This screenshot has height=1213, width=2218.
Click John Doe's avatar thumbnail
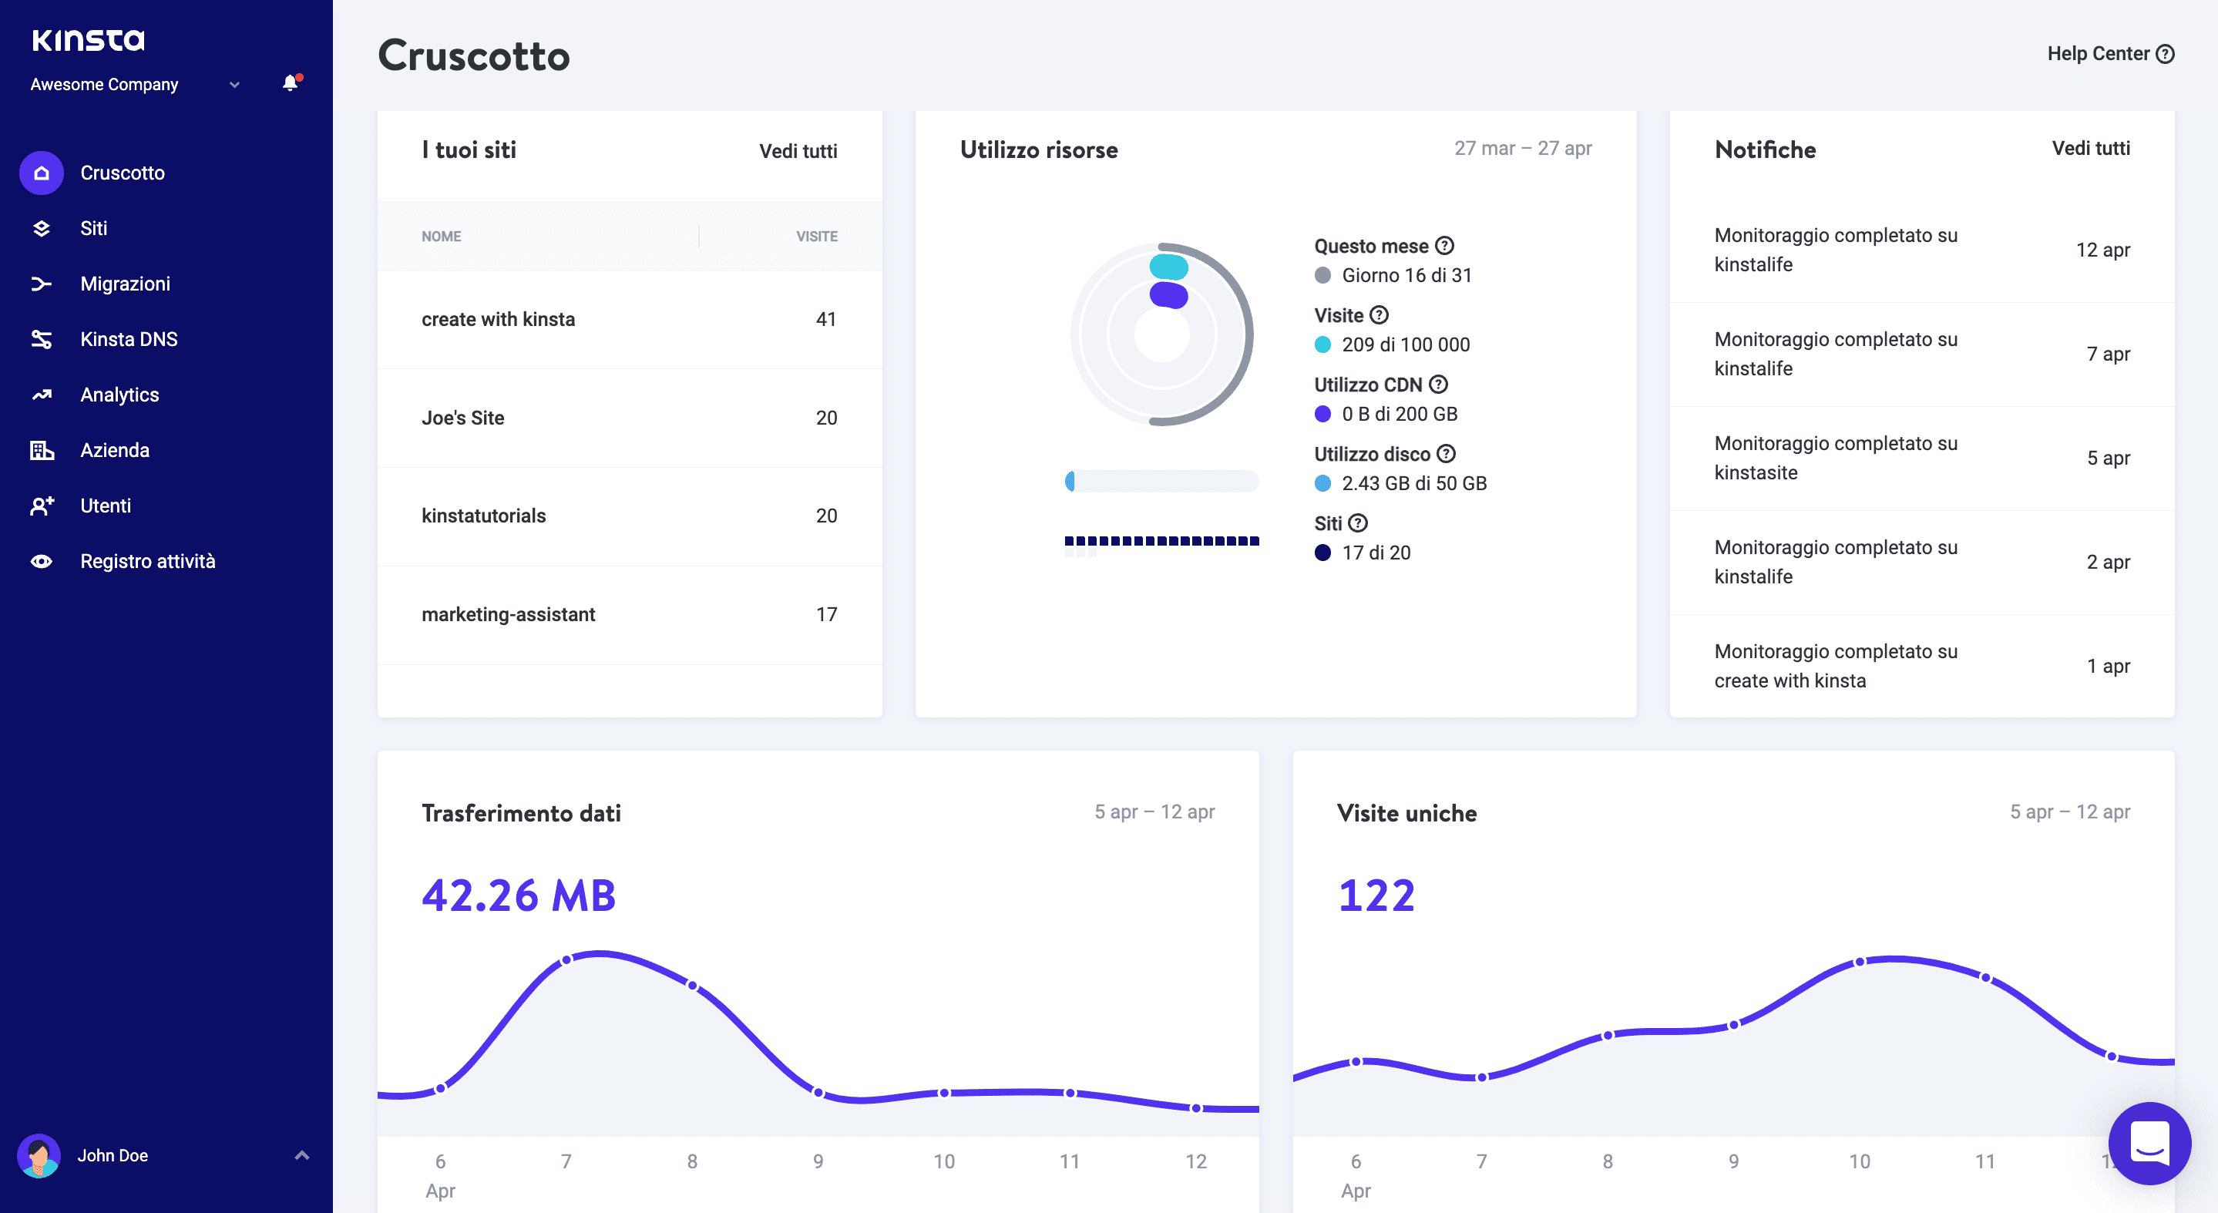39,1155
